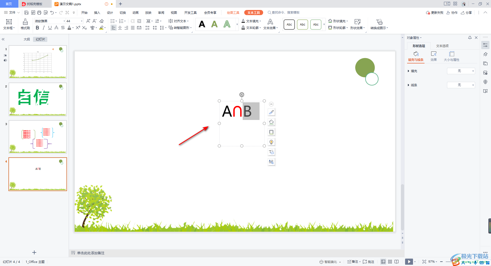491x266 pixels.
Task: Open 效果 effects icon in properties panel
Action: pos(434,56)
